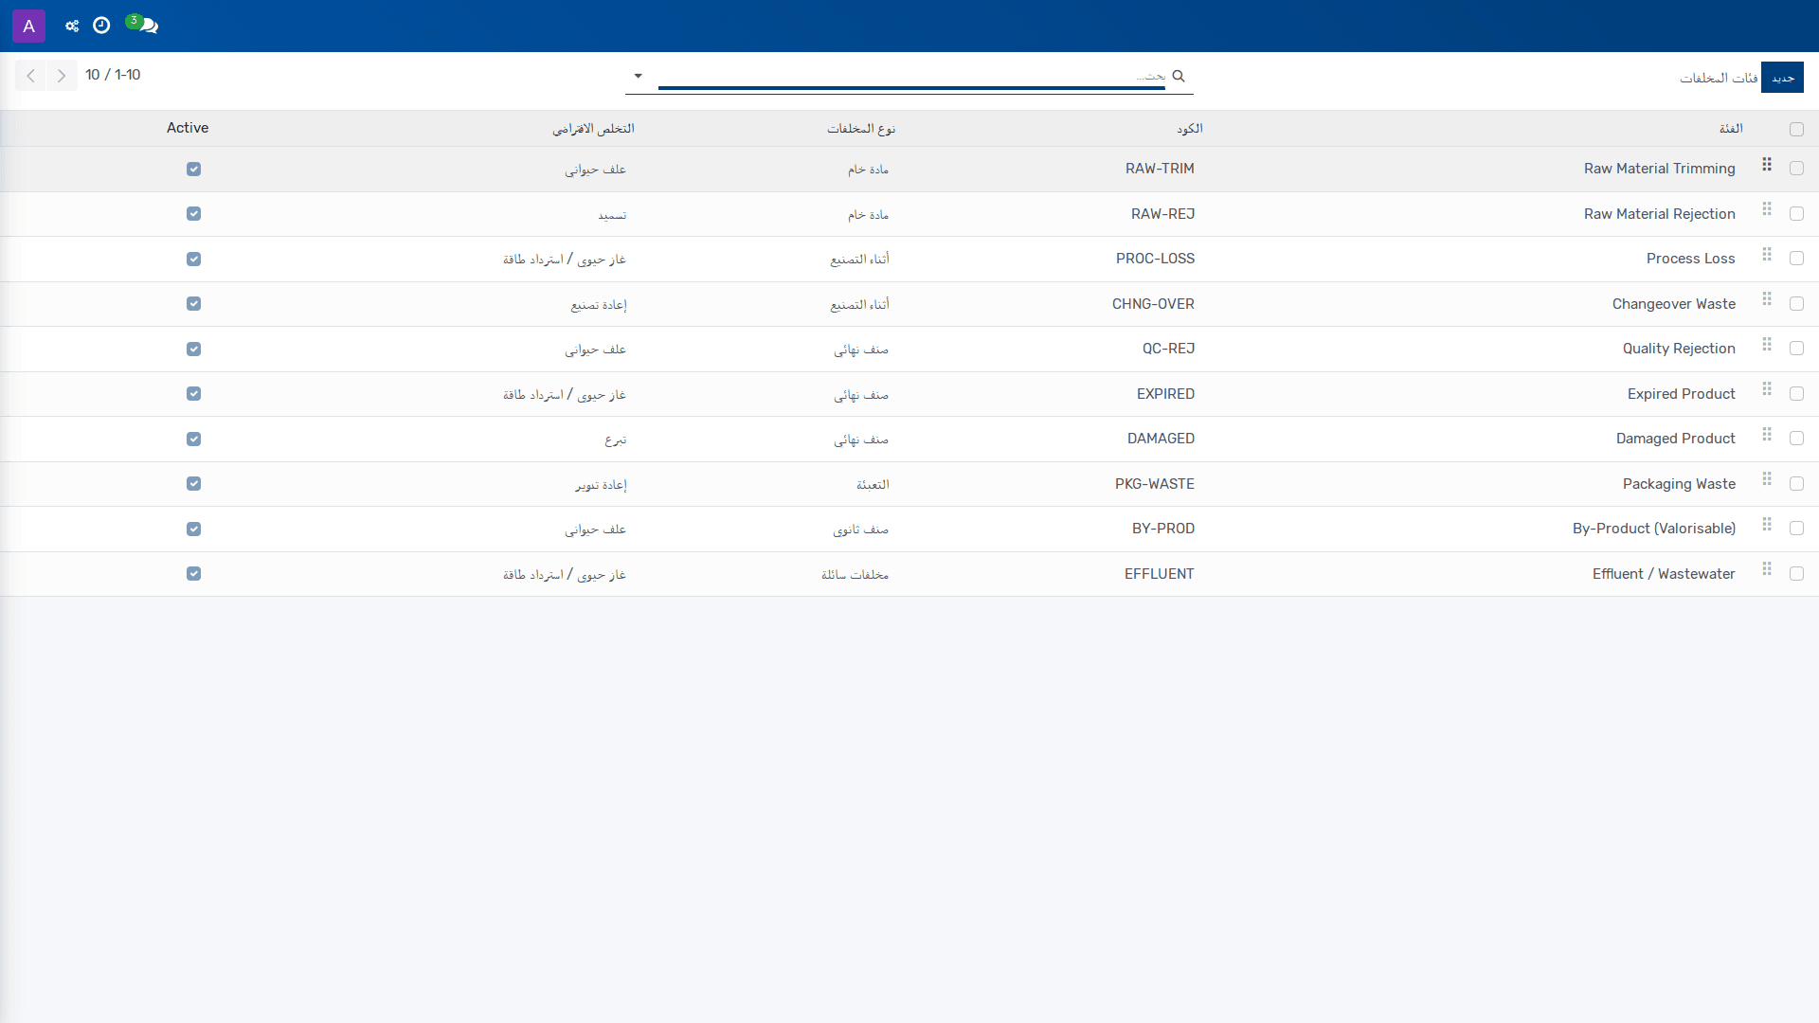
Task: Go to the next page of records
Action: tap(62, 76)
